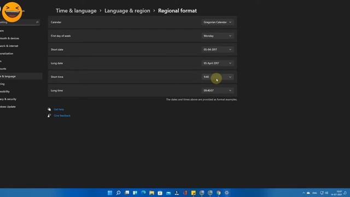The height and width of the screenshot is (197, 350).
Task: Click the ENG language indicator
Action: 315,193
